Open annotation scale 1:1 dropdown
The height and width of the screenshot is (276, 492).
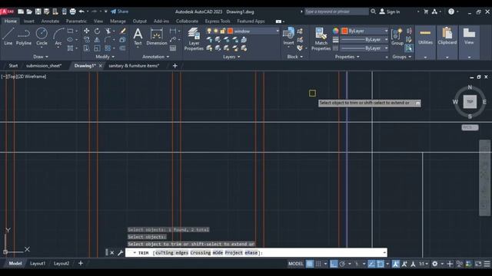pyautogui.click(x=424, y=264)
